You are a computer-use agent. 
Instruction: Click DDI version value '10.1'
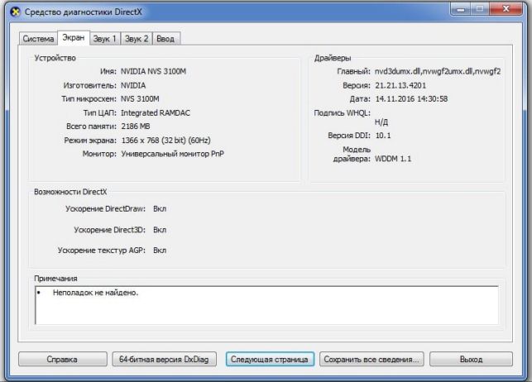(383, 136)
